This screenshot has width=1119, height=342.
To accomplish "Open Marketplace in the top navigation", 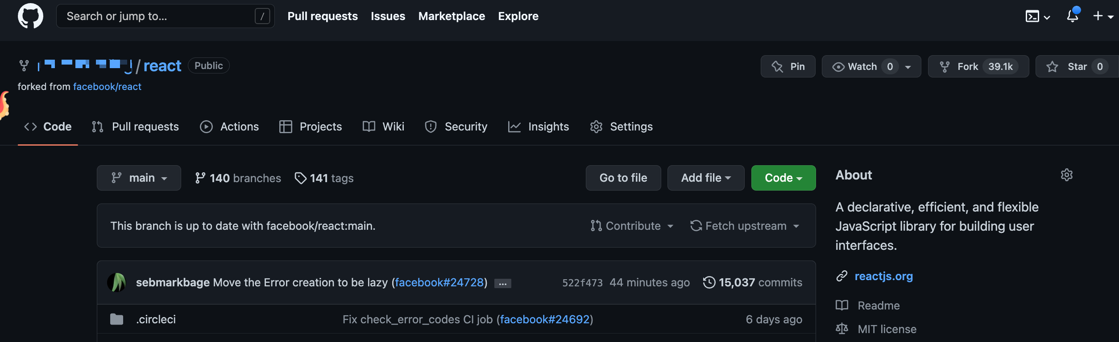I will coord(452,16).
